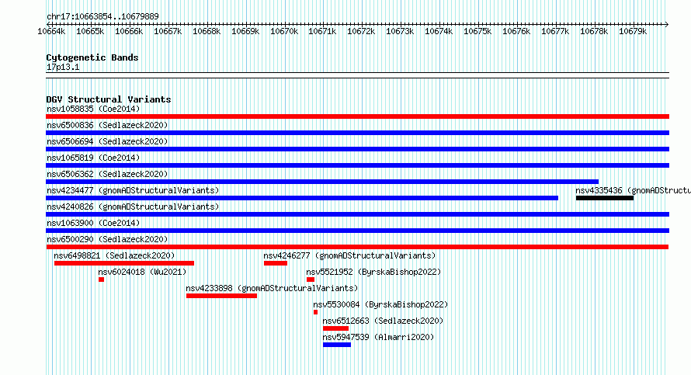Click the nsv4234477 gnomAD variant label
This screenshot has height=375, width=691.
[x=133, y=190]
